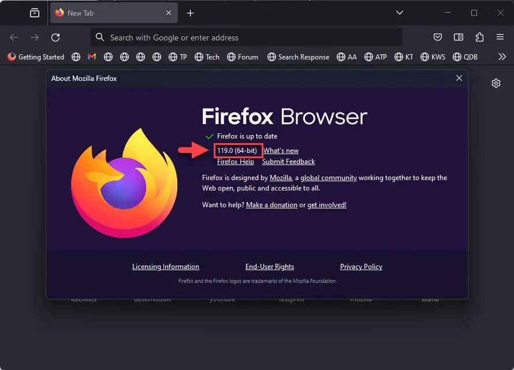Open Firefox View from the tab bar
This screenshot has height=370, width=514.
pos(35,13)
